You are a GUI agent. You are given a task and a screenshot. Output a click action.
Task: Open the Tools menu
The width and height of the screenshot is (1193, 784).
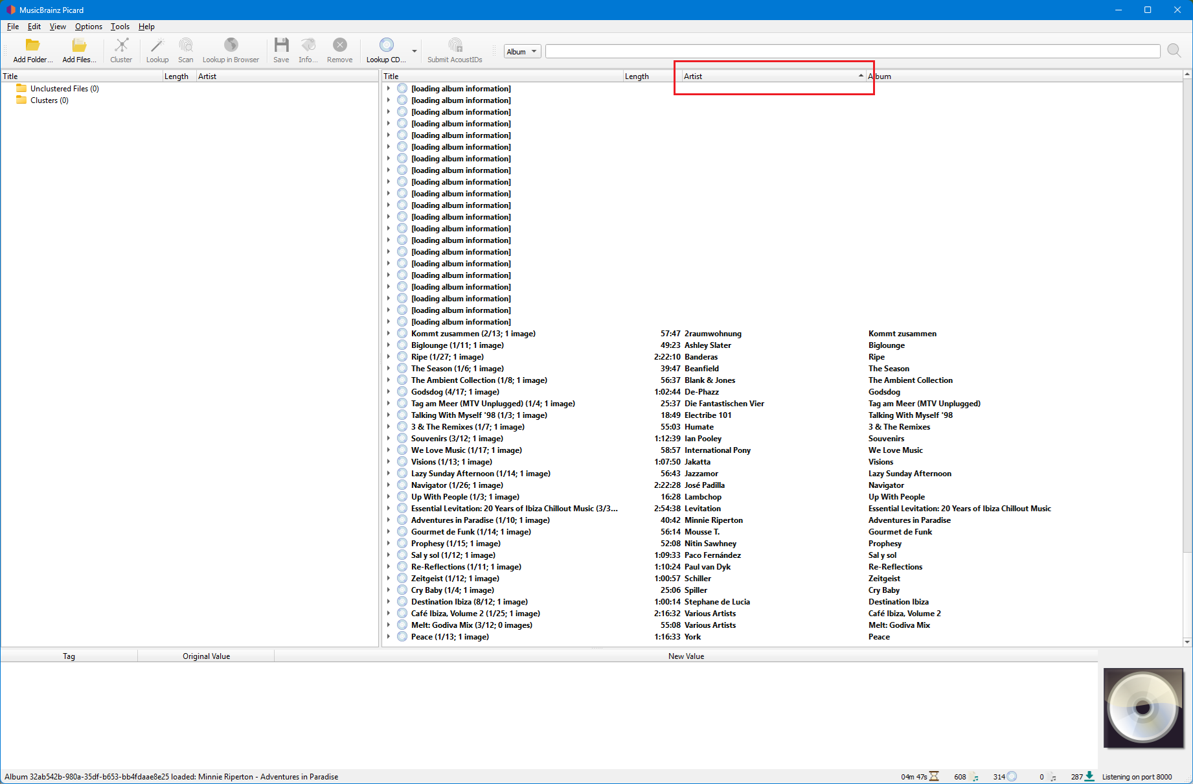(120, 27)
